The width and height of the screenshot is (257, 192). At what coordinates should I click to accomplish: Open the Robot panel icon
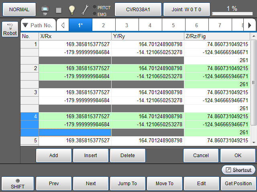[10, 30]
